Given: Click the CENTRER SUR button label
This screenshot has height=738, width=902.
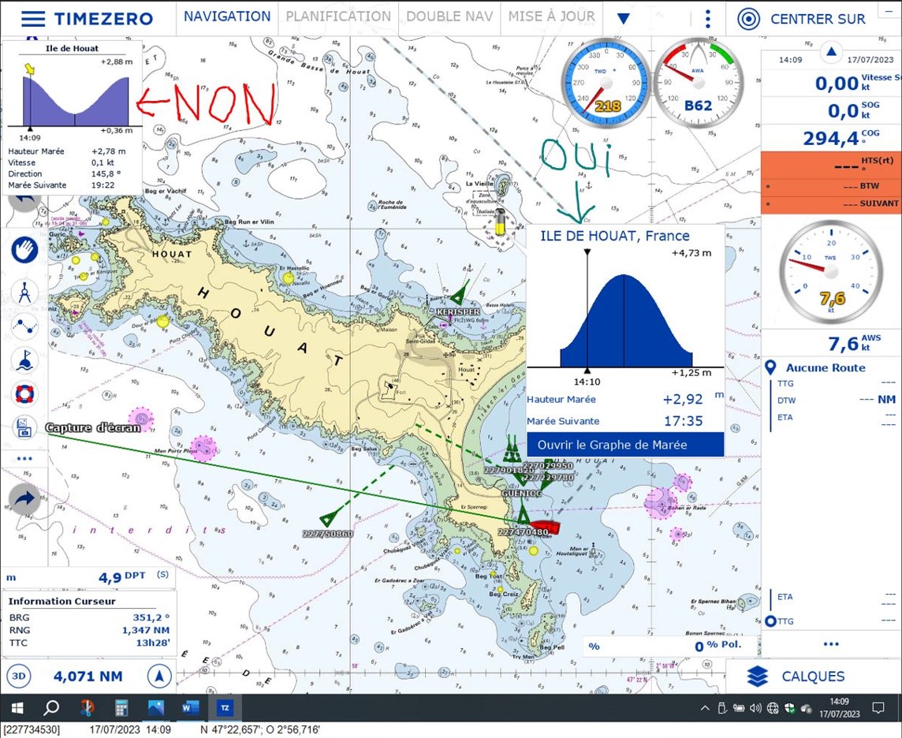Looking at the screenshot, I should [x=818, y=19].
